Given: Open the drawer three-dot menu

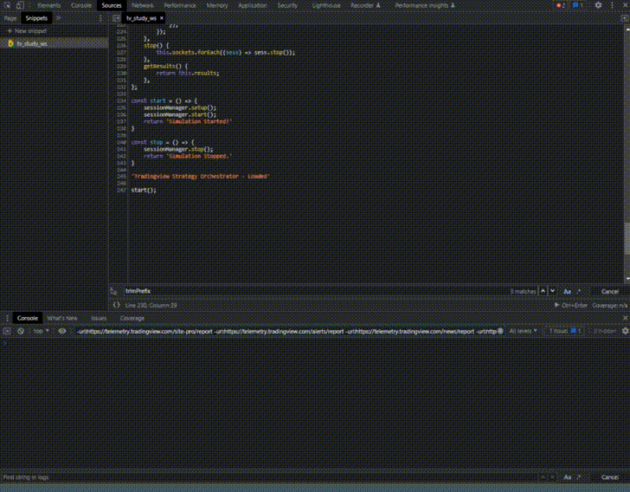Looking at the screenshot, I should [6, 318].
